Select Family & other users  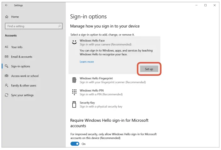pos(24,86)
